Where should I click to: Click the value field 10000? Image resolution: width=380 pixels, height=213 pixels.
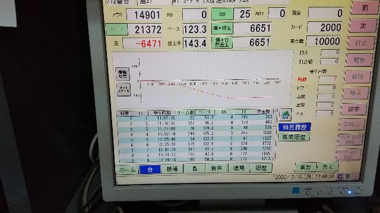pyautogui.click(x=324, y=41)
